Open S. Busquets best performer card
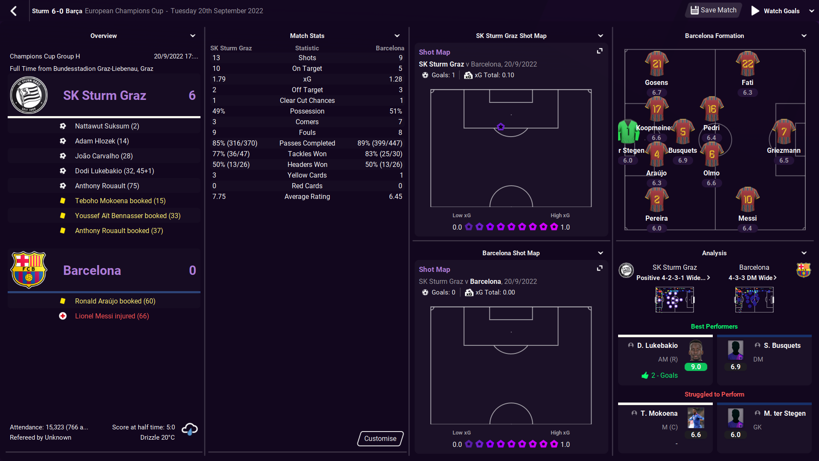819x461 pixels. click(764, 361)
